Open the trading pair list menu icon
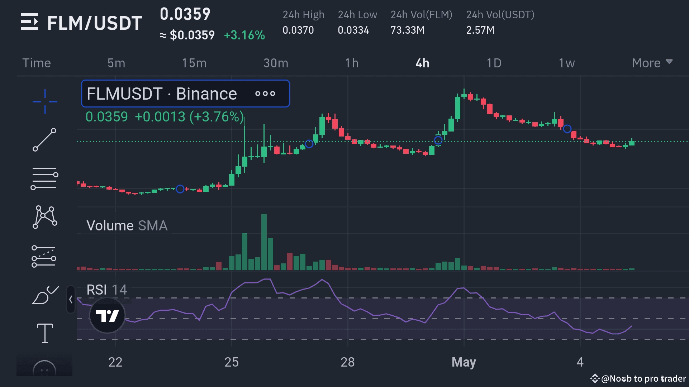 click(x=29, y=22)
